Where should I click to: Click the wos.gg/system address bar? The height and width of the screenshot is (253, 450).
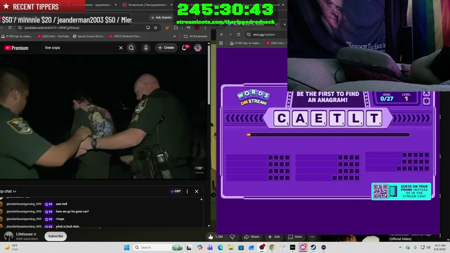[x=264, y=34]
